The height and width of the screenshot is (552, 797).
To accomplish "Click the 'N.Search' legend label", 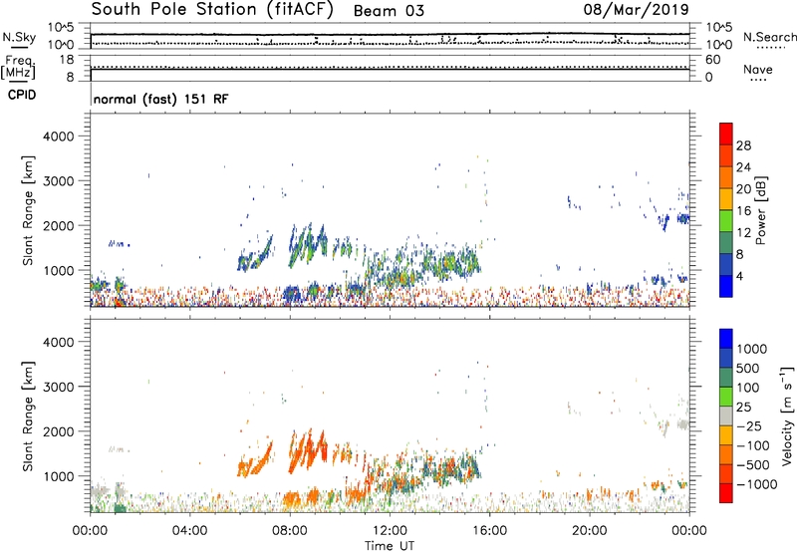I will tap(770, 37).
